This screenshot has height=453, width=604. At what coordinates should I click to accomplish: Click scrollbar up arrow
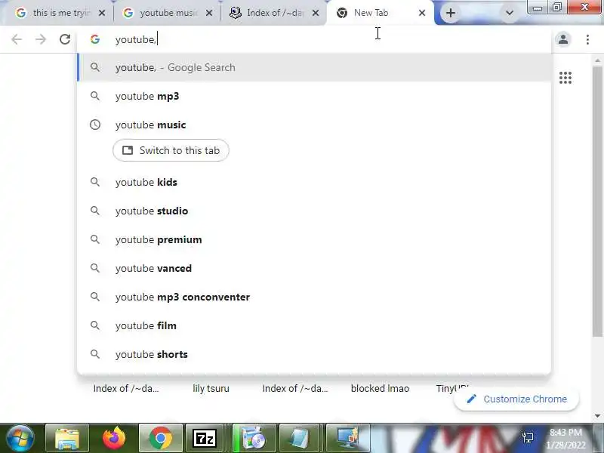pyautogui.click(x=597, y=61)
